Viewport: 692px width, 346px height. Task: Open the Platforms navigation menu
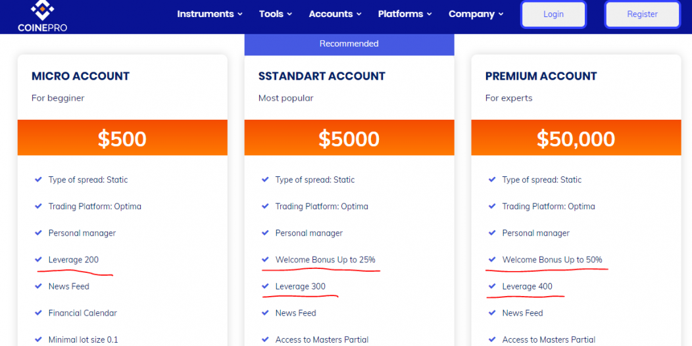point(405,14)
